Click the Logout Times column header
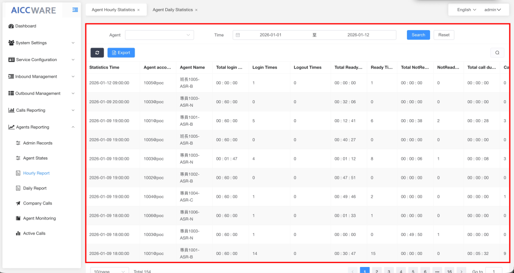 (307, 67)
